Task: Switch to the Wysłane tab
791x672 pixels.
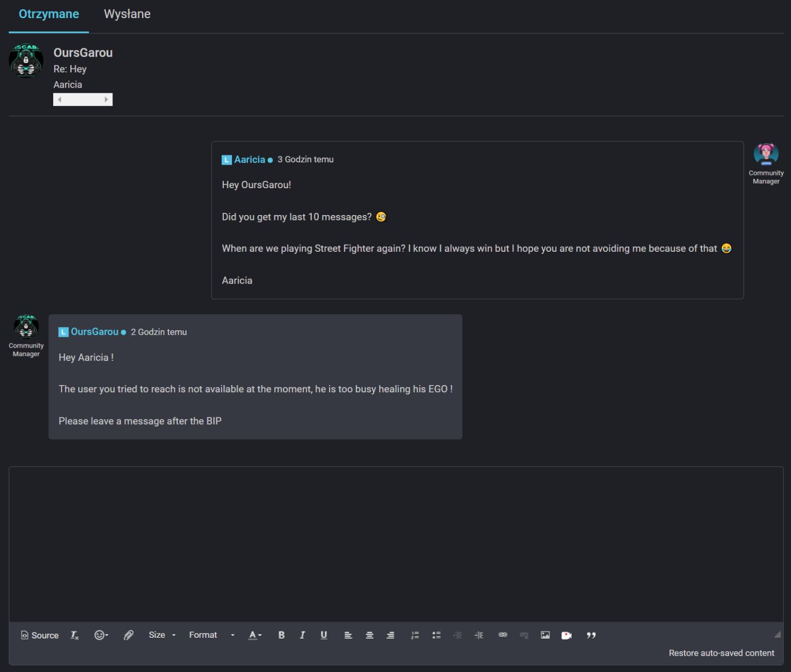Action: [127, 14]
